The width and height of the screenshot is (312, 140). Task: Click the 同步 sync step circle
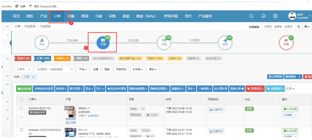(42, 43)
